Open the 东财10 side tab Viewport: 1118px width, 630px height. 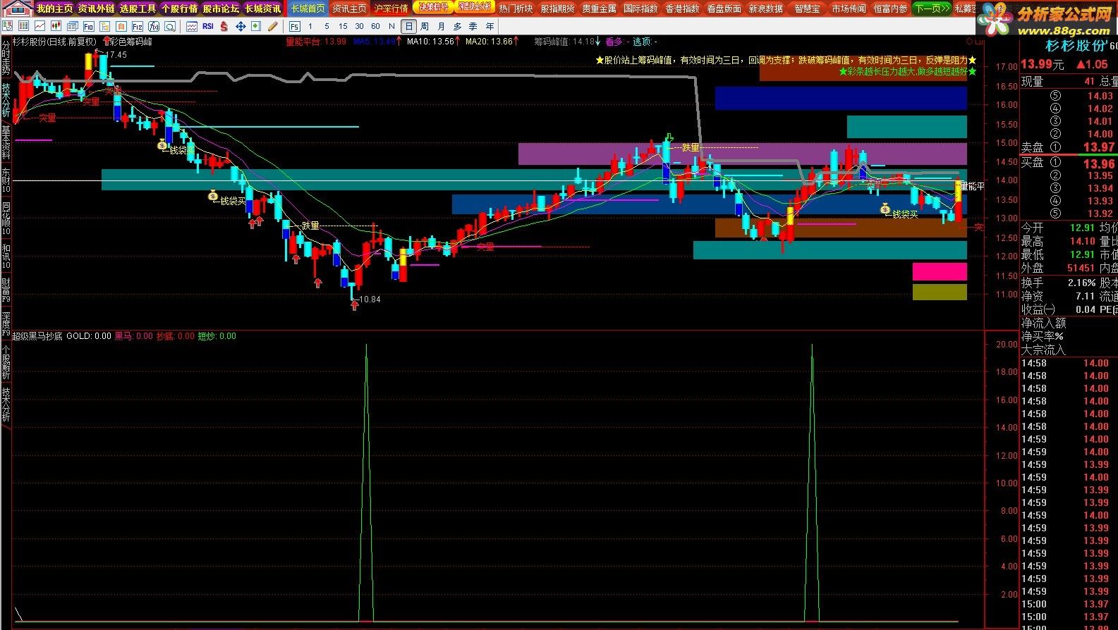coord(6,180)
